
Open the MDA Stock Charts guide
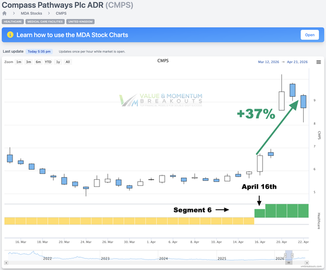[310, 35]
